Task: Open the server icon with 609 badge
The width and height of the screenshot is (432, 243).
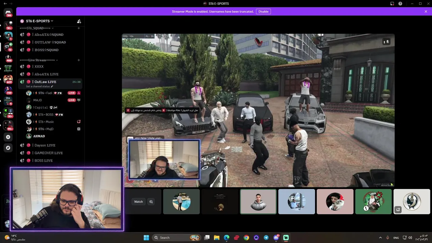Action: click(x=8, y=79)
